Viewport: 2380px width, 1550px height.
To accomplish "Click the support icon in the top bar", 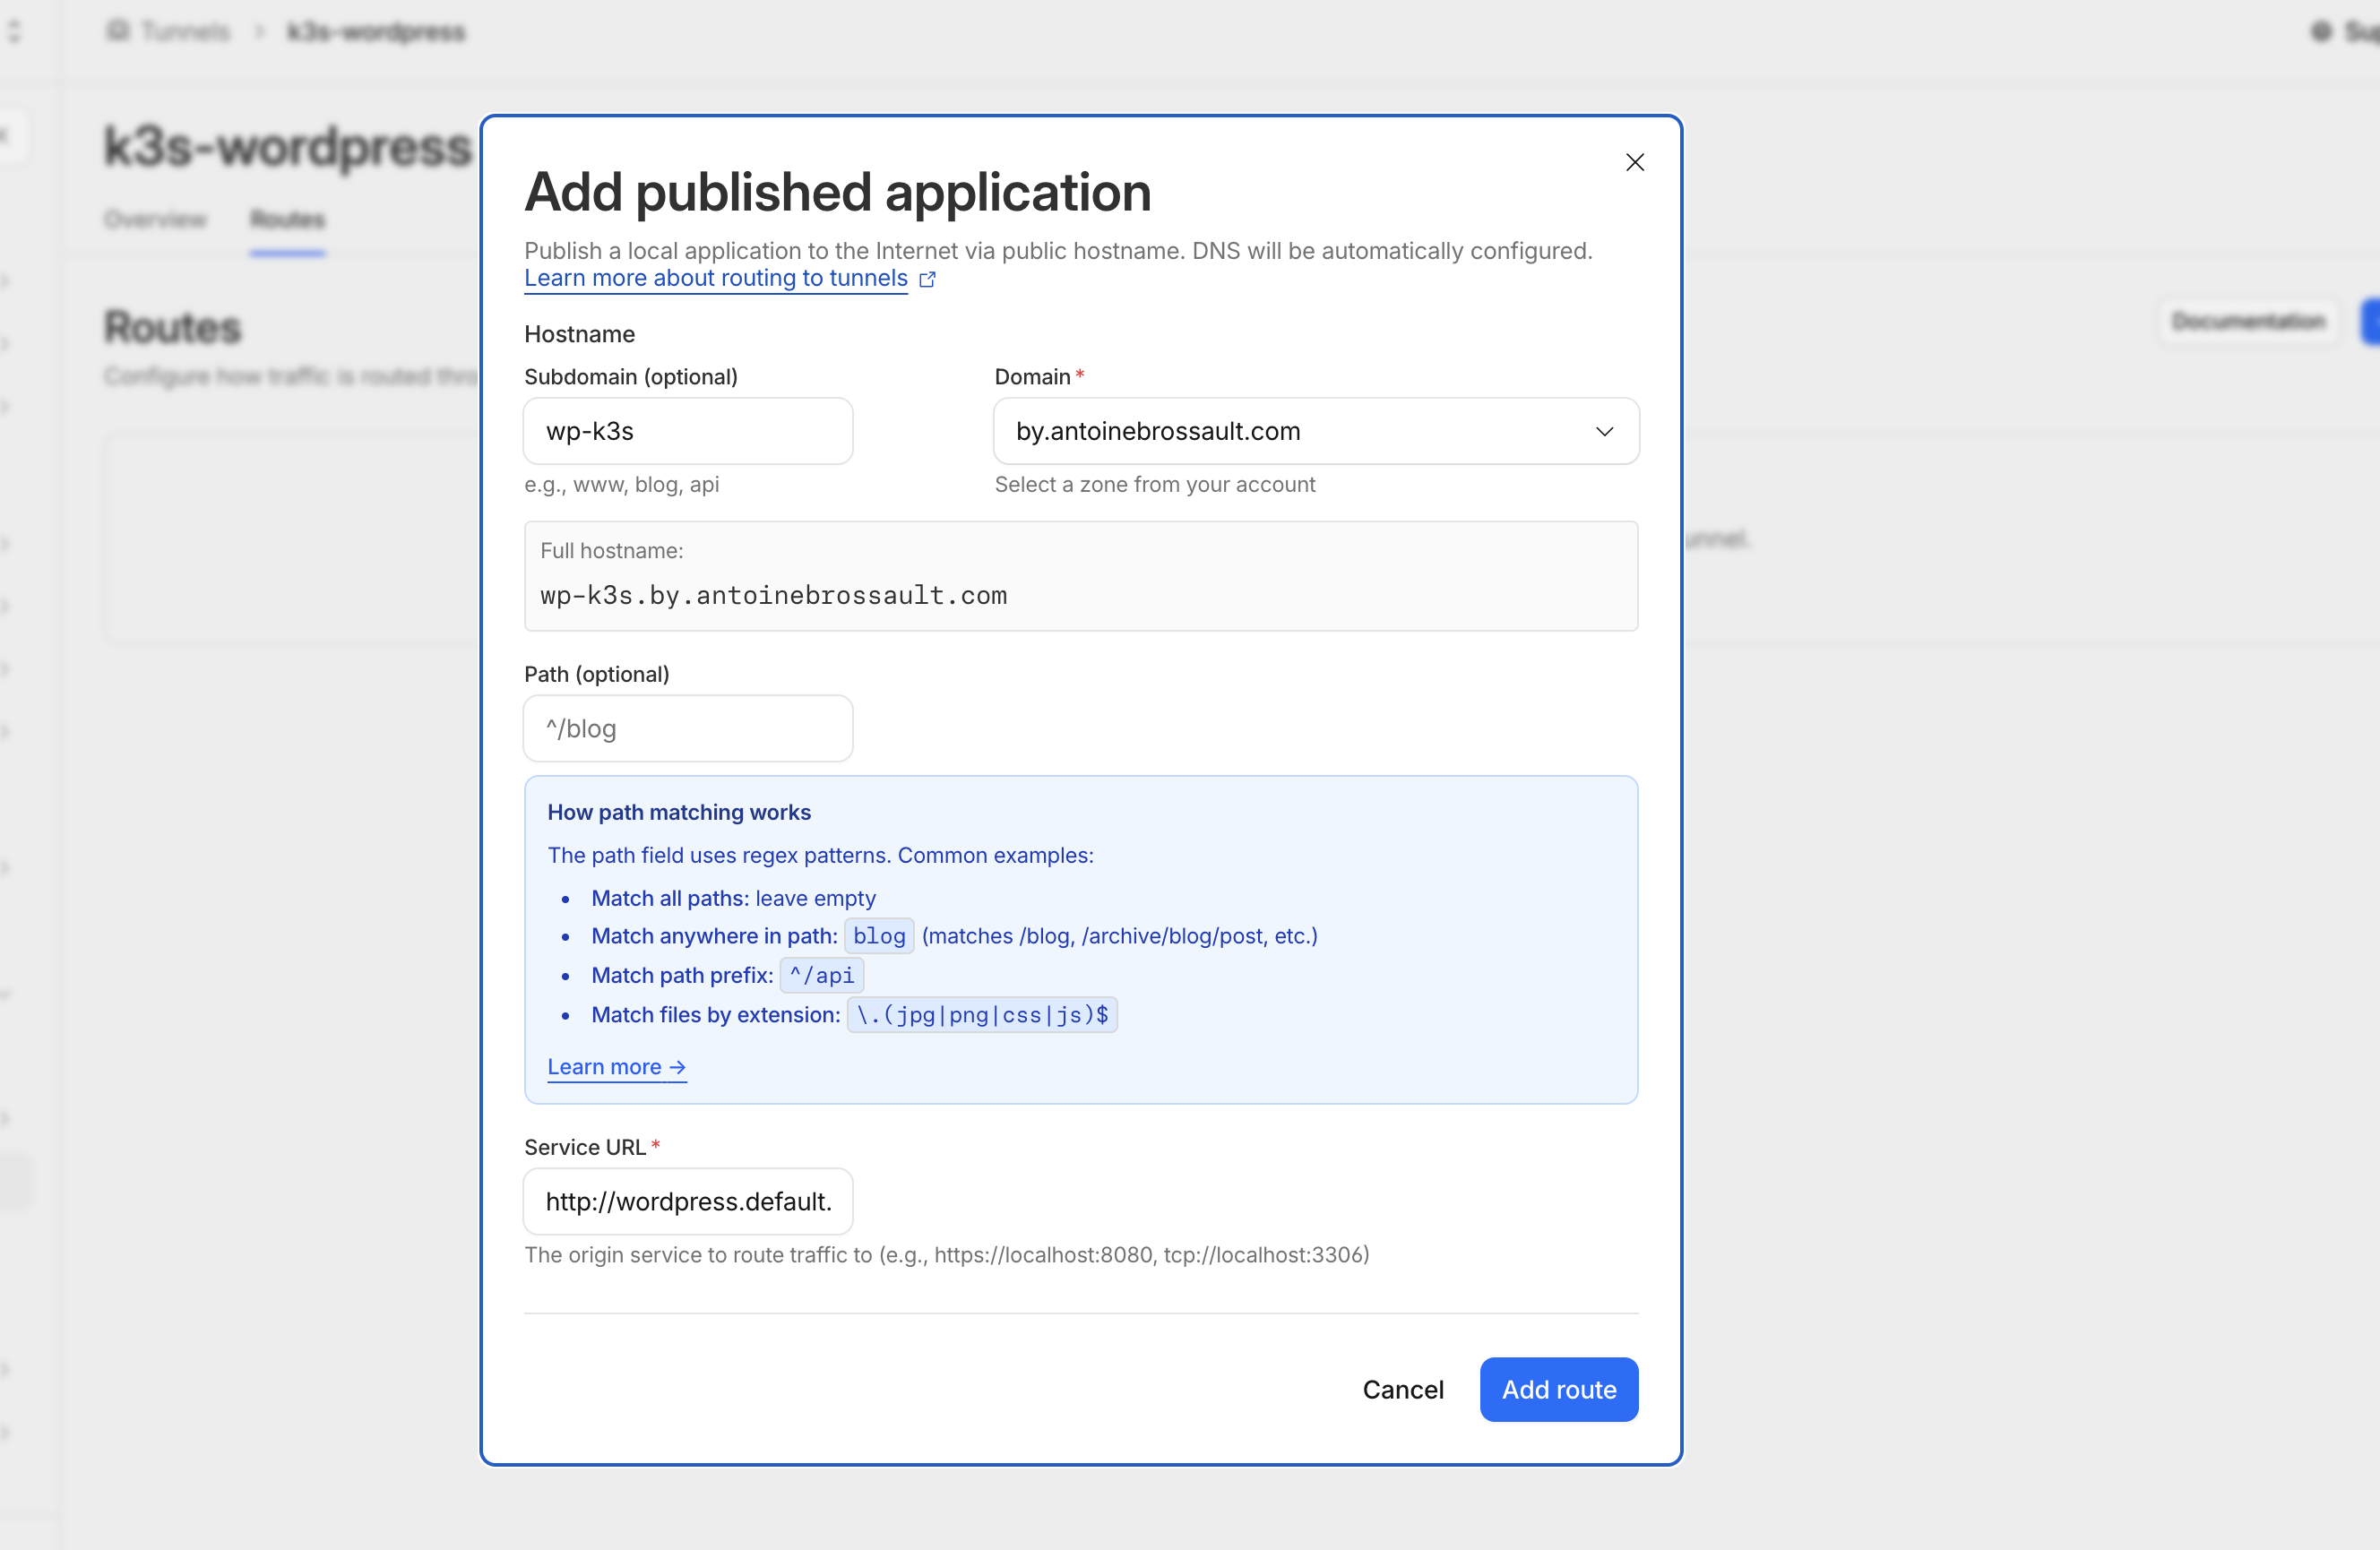I will coord(2321,31).
